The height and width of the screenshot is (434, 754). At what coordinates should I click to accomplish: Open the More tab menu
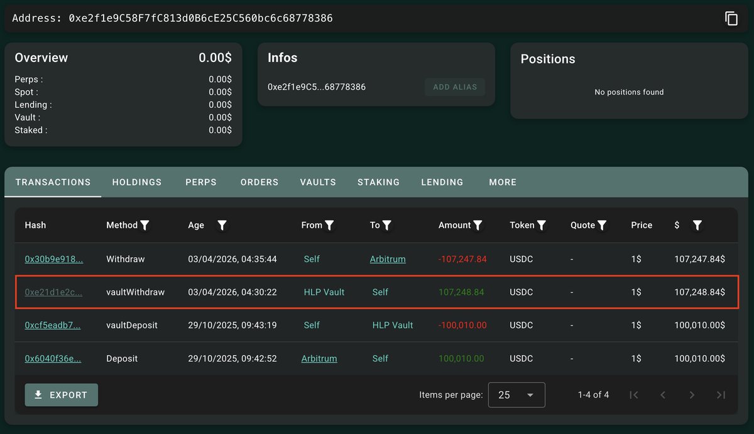coord(503,183)
